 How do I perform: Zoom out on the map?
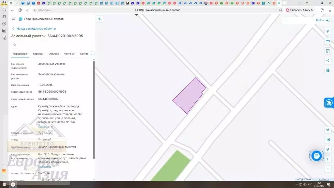point(328,169)
